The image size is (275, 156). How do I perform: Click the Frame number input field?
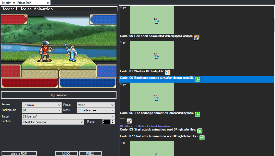[x=106, y=122]
